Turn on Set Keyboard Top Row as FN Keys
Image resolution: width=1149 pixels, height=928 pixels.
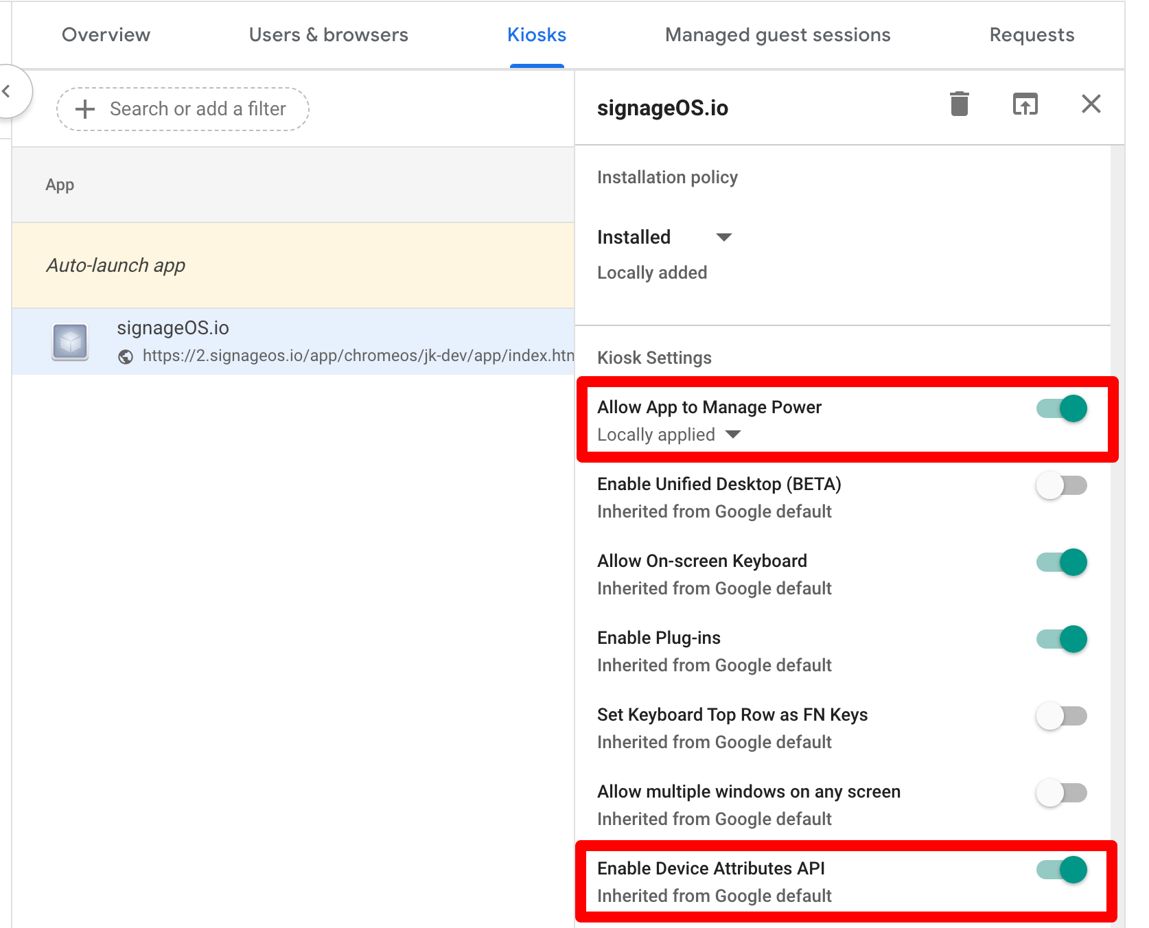(1061, 716)
